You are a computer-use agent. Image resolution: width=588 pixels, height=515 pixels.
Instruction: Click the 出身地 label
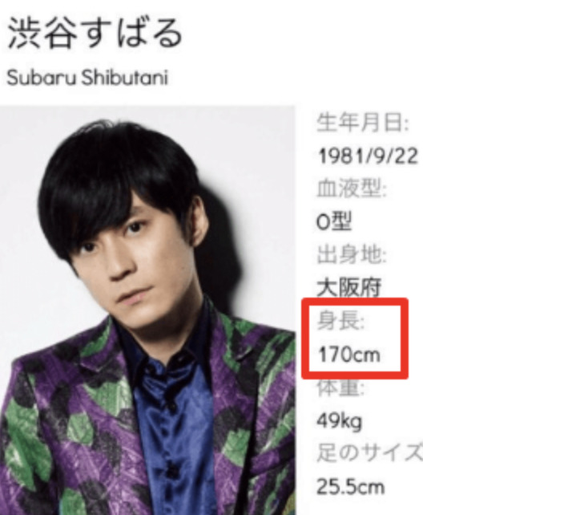[x=352, y=254]
